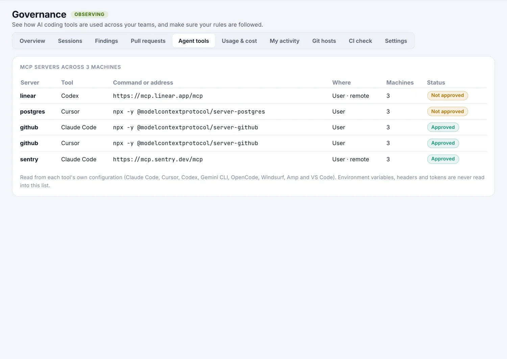Click the https://mcp.sentry.dev/mcp address
The image size is (507, 359).
[158, 159]
